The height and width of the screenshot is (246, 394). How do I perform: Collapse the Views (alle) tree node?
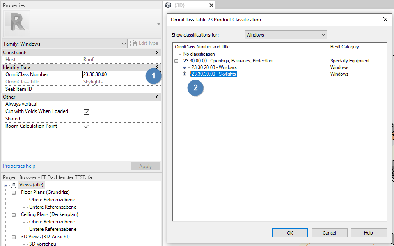pyautogui.click(x=5, y=185)
